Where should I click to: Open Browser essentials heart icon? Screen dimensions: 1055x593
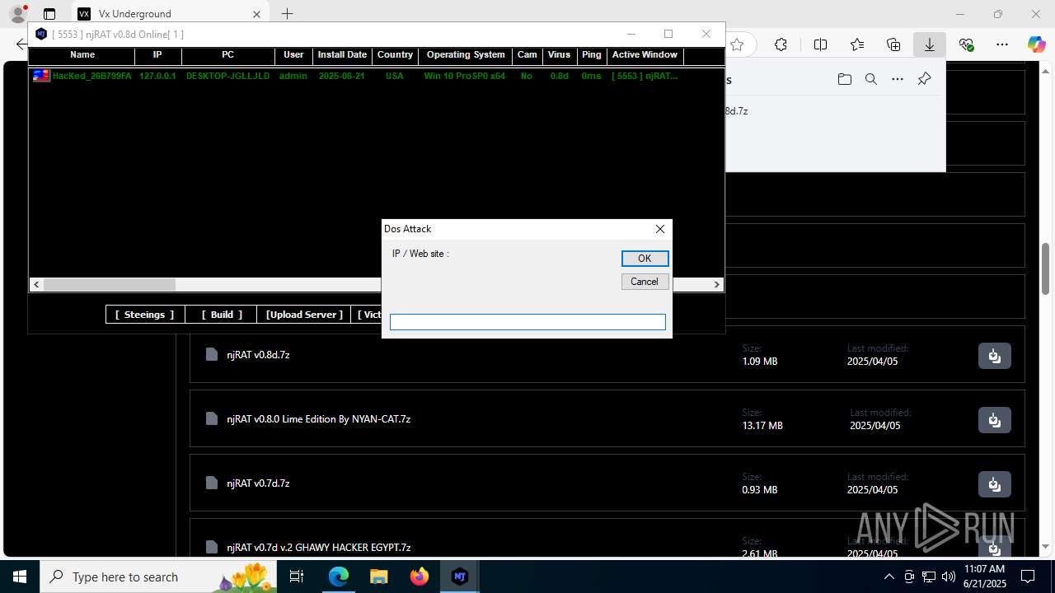point(967,44)
